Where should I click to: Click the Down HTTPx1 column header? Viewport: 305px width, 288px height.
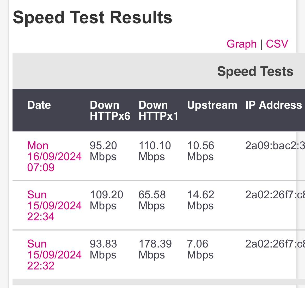point(158,111)
